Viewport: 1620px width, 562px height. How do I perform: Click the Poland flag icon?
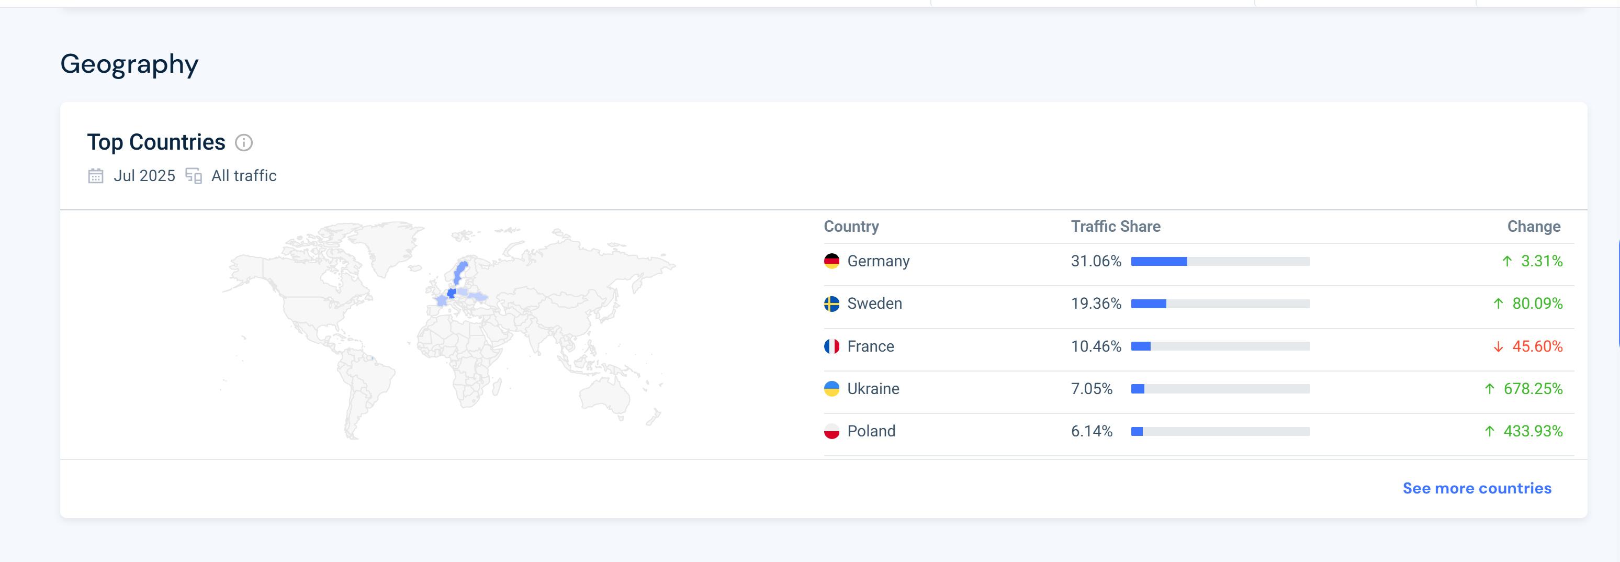point(831,431)
